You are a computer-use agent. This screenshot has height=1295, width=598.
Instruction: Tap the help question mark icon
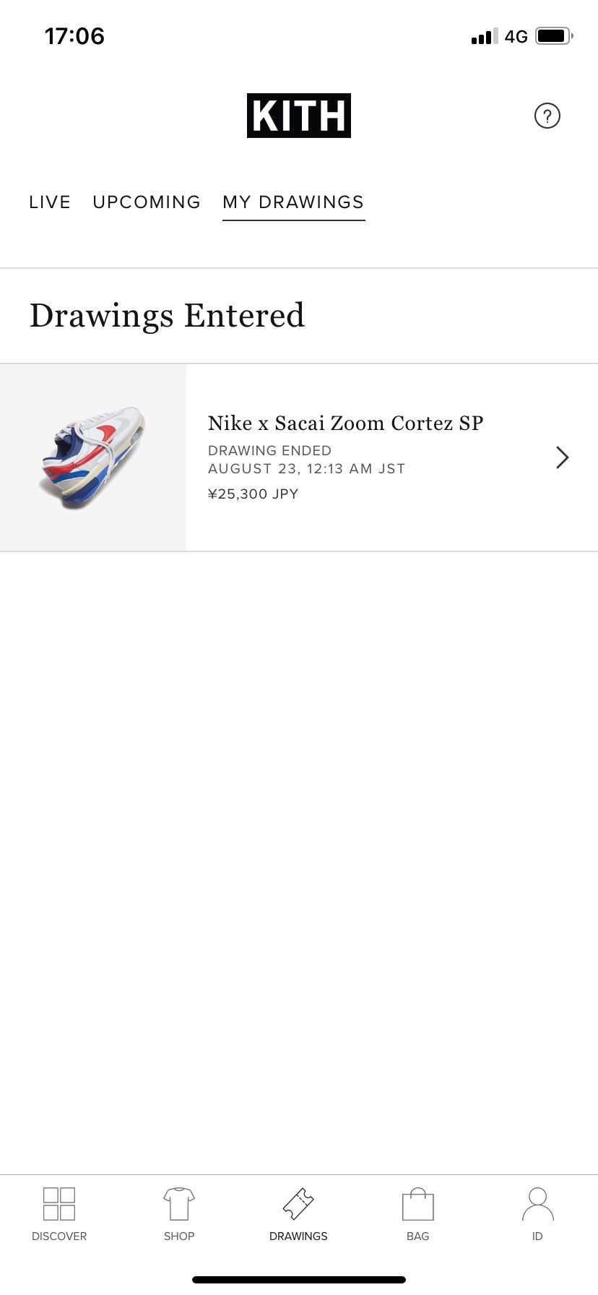pyautogui.click(x=547, y=116)
